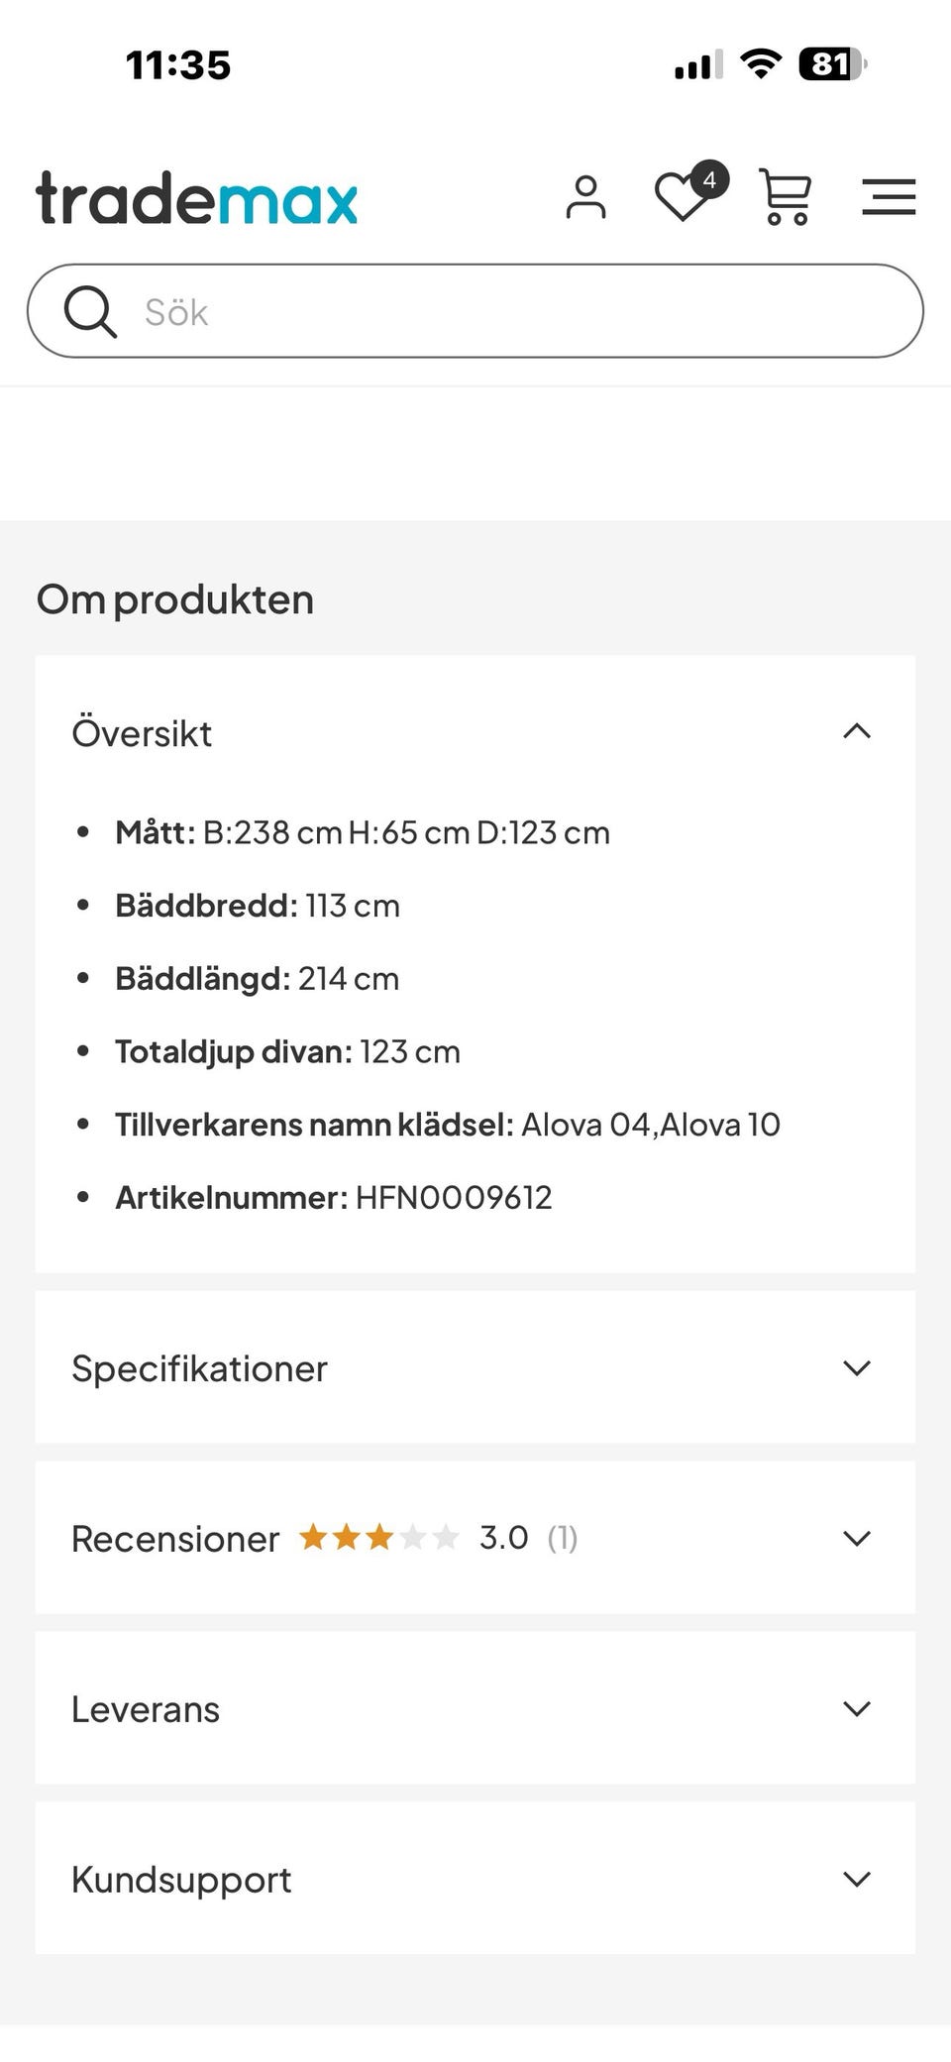Open the account profile icon
This screenshot has height=2062, width=951.
(x=586, y=197)
